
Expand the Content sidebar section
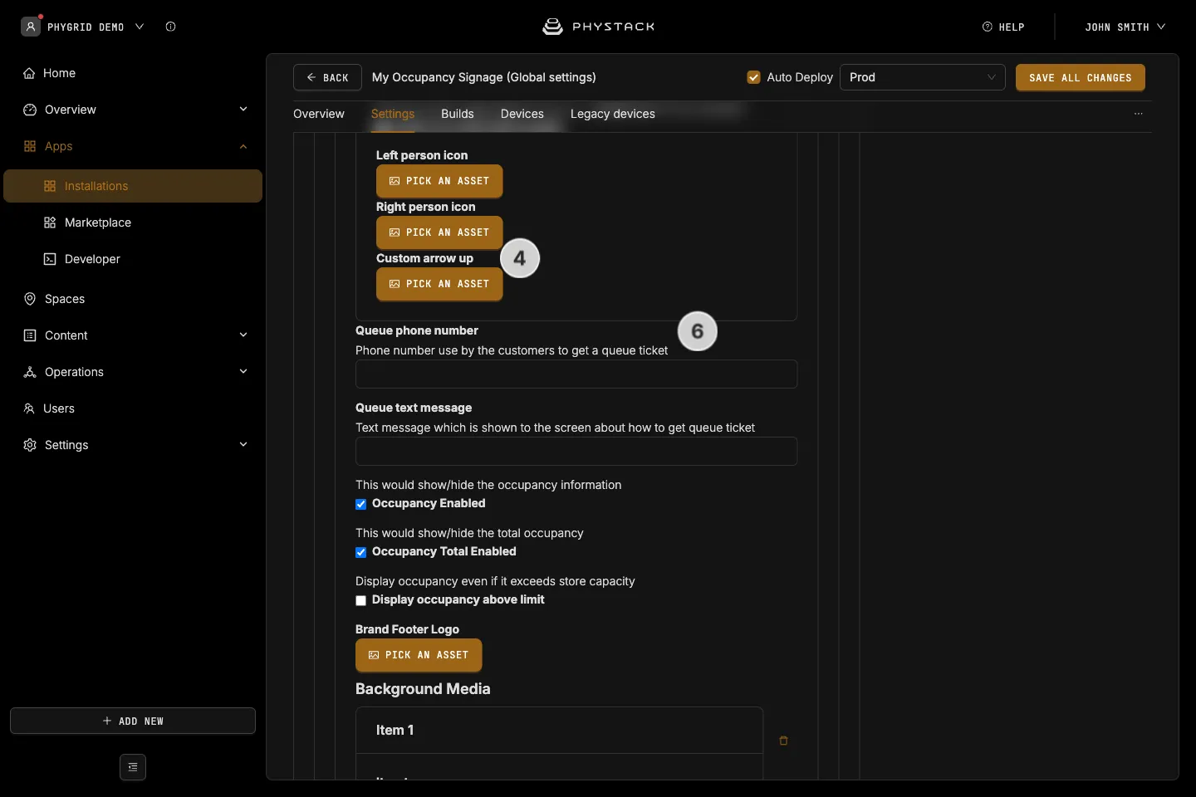point(243,335)
